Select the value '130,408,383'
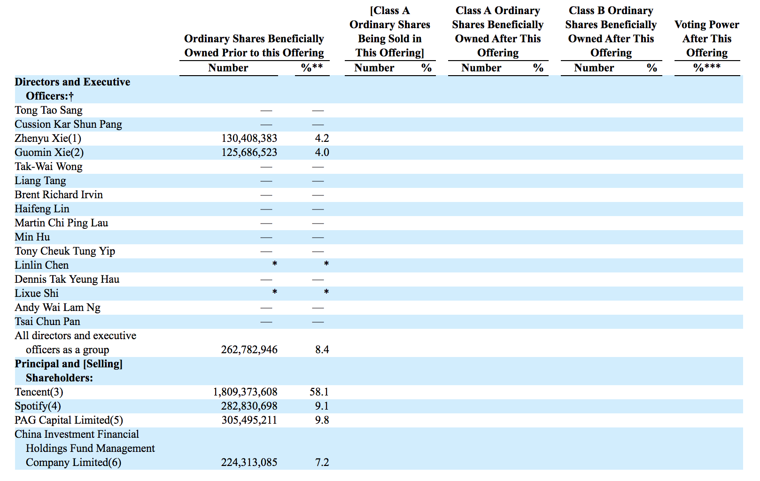 coord(249,139)
